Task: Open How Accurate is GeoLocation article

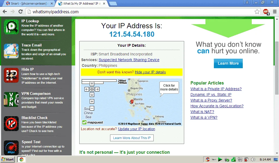Action: point(217,106)
